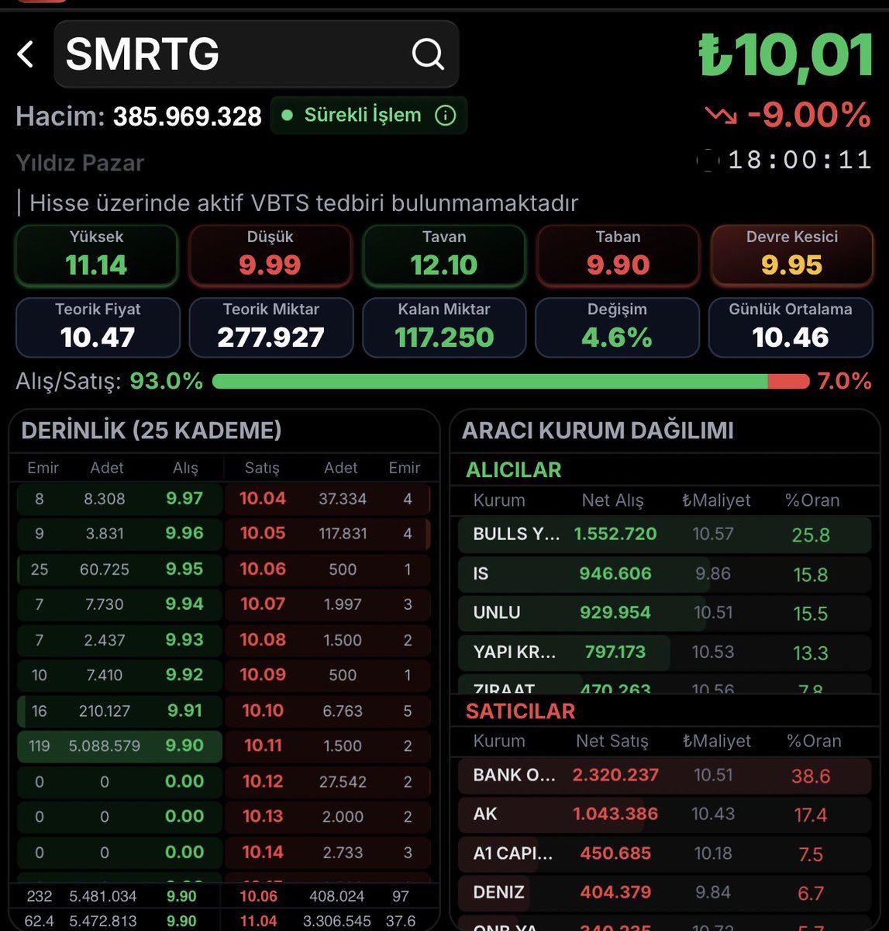889x931 pixels.
Task: Select the Yüksek 11.14 card
Action: (x=96, y=255)
